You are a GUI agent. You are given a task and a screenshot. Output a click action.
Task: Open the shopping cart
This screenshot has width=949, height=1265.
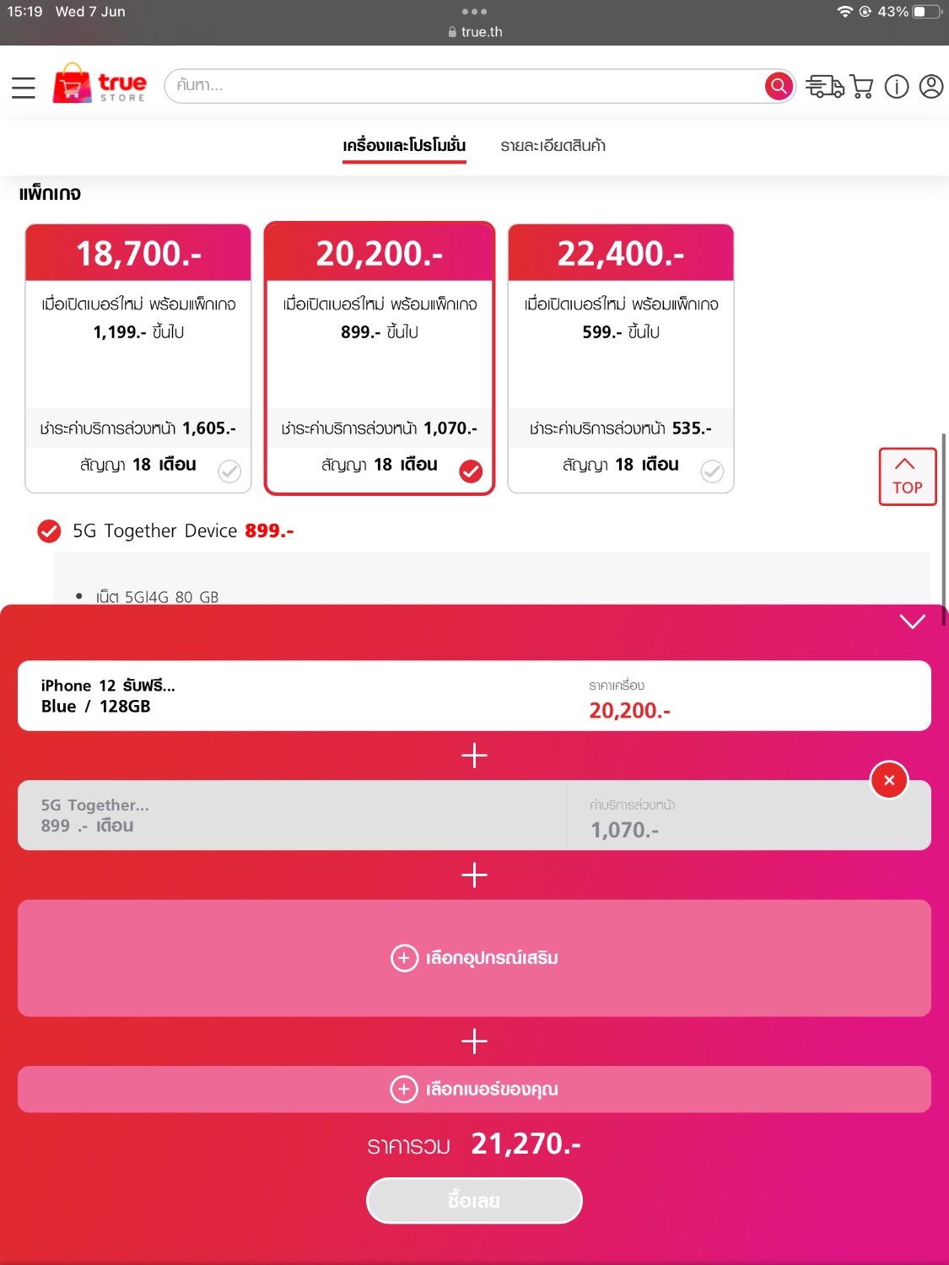[x=861, y=86]
